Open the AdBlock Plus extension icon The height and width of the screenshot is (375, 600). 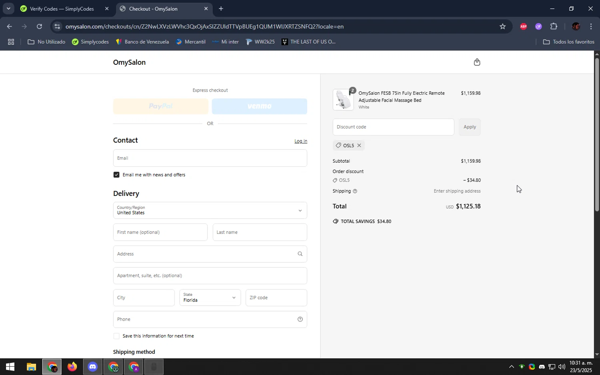(x=523, y=26)
